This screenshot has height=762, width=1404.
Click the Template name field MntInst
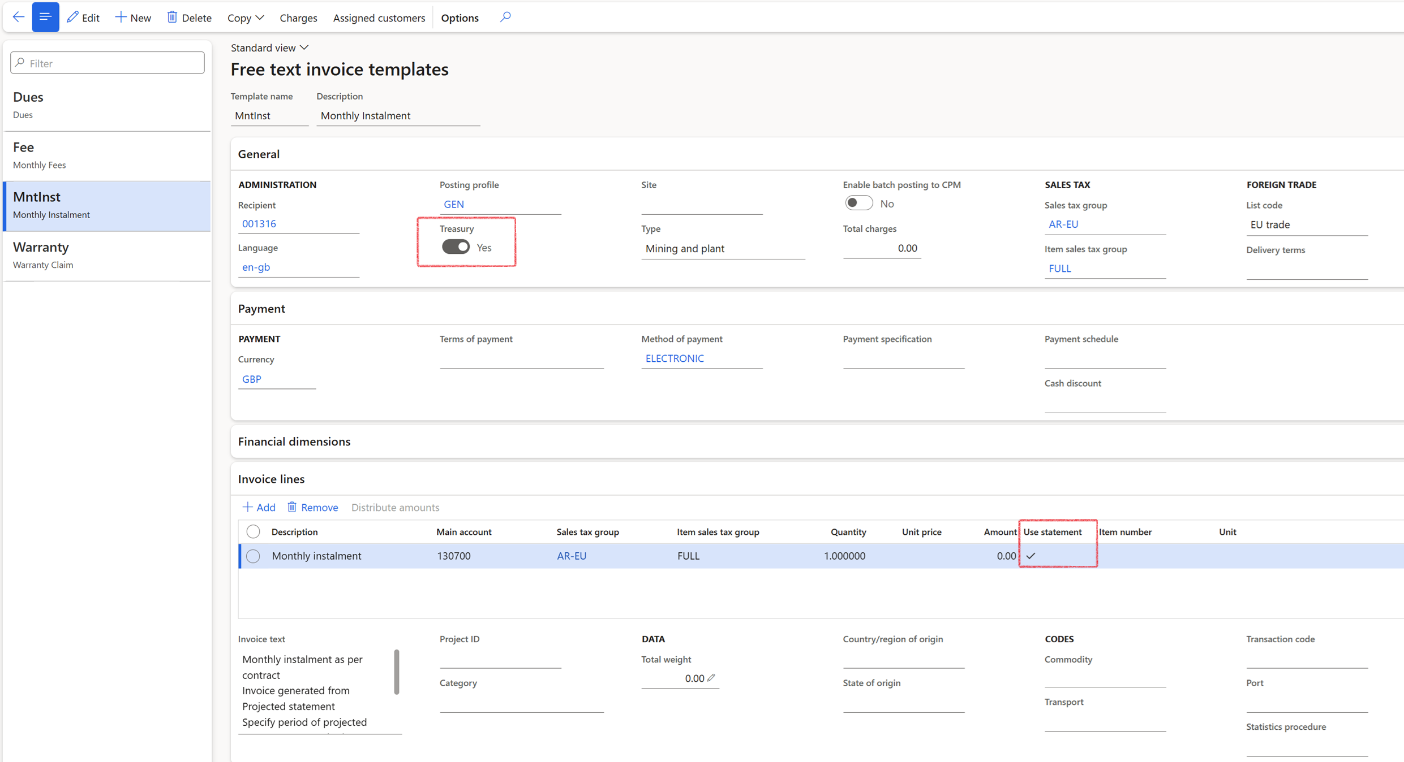pyautogui.click(x=269, y=115)
